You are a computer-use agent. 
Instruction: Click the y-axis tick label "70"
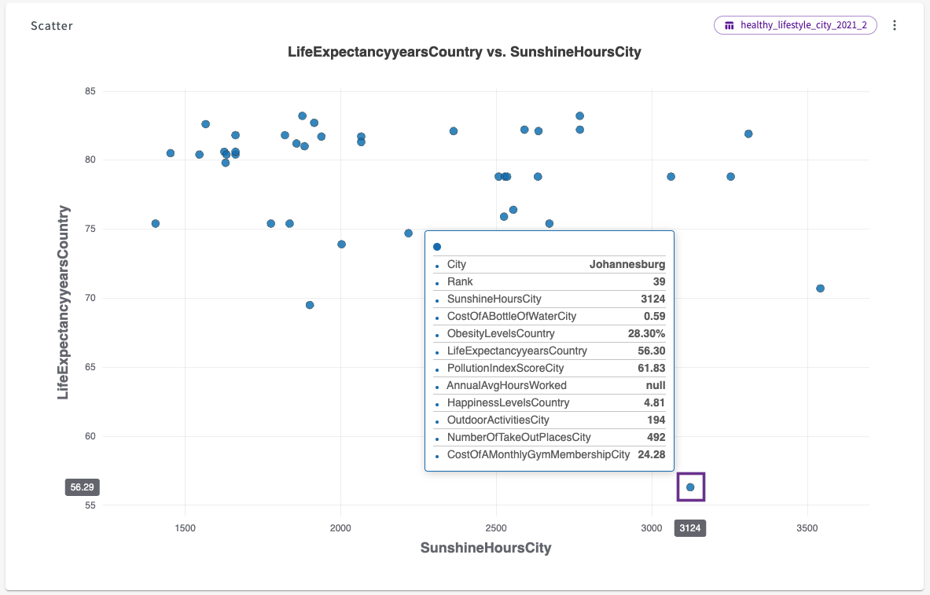click(90, 298)
